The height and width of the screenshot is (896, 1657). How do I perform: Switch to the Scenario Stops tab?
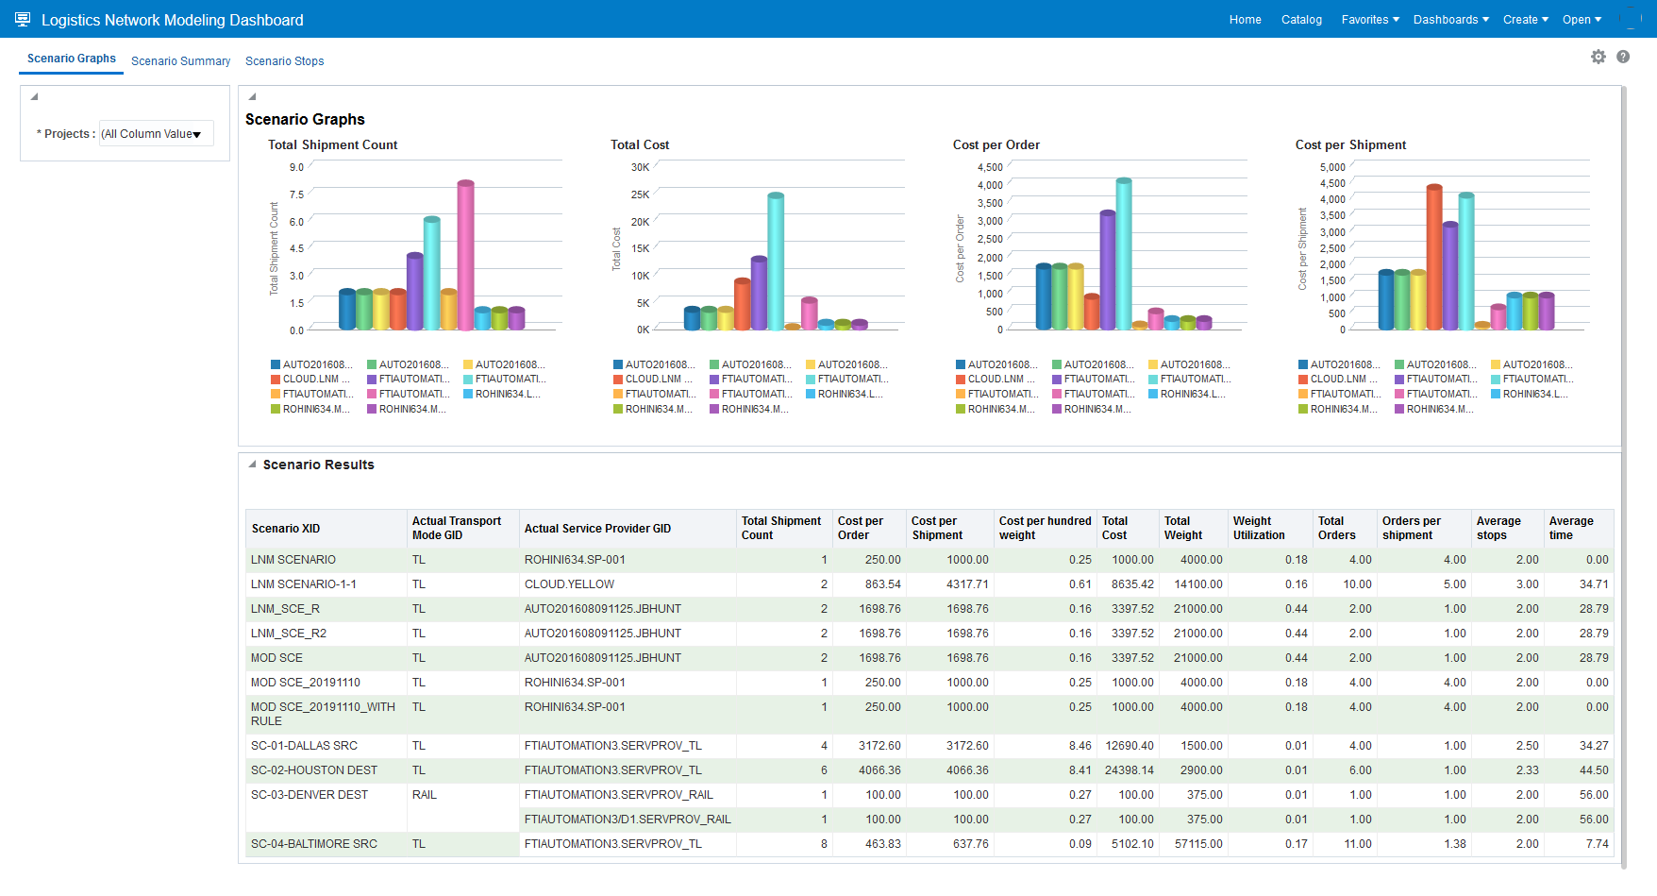pos(284,61)
